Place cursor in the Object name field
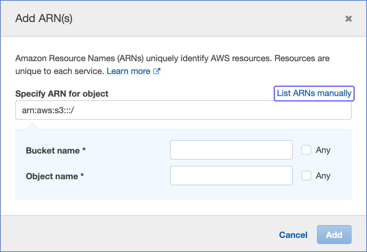 pos(231,176)
